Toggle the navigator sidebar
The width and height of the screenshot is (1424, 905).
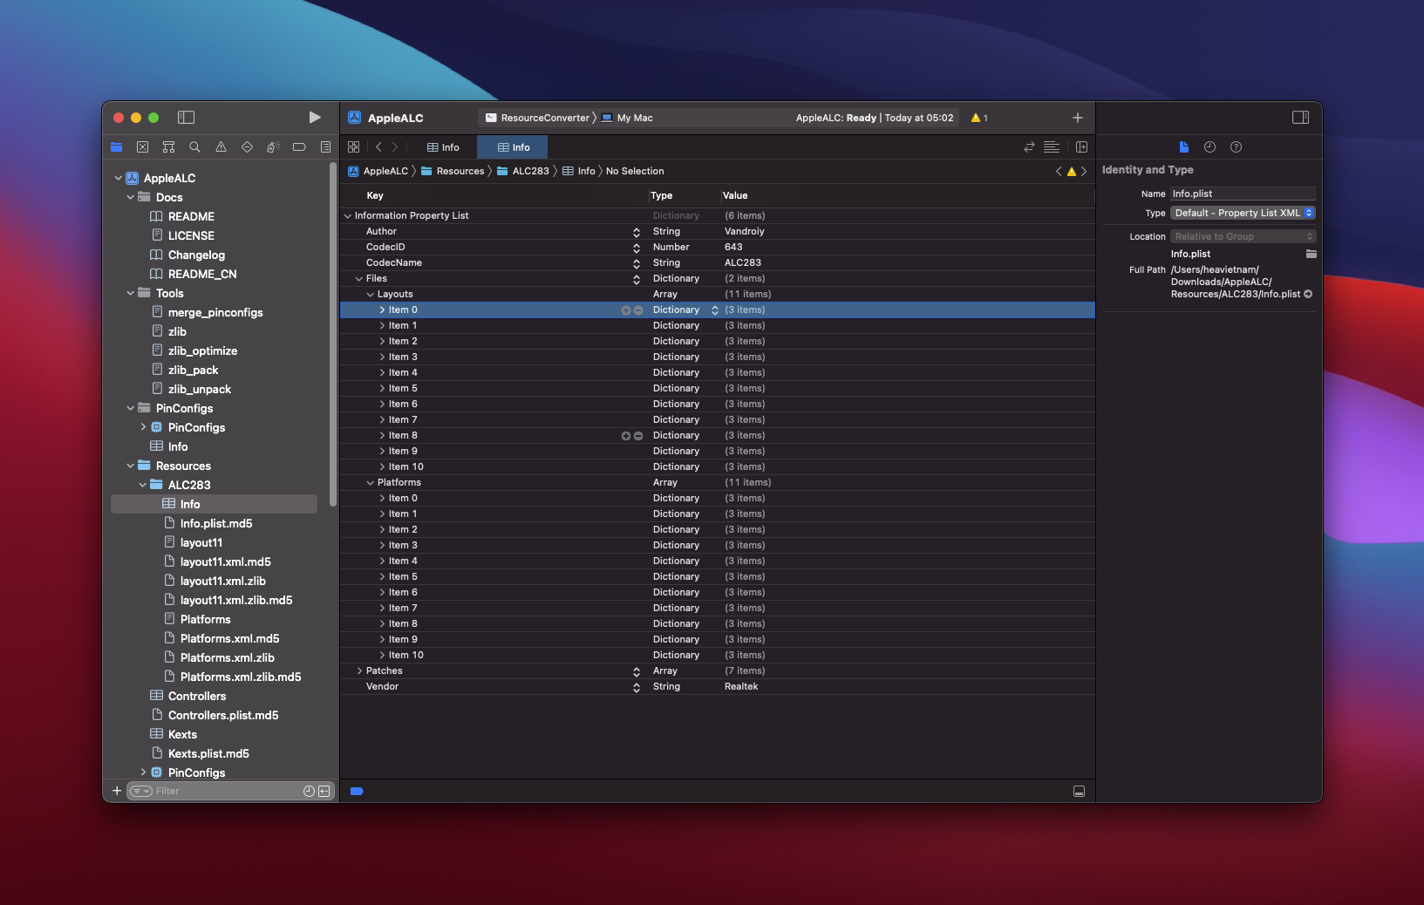[186, 118]
